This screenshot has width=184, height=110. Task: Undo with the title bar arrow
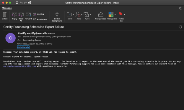pos(21,3)
